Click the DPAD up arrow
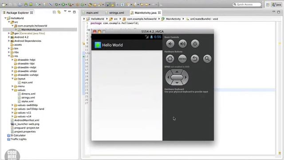The width and height of the screenshot is (284, 160). point(177,72)
